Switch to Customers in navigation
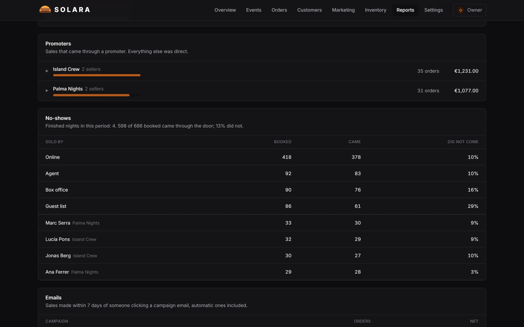The height and width of the screenshot is (327, 524). pyautogui.click(x=309, y=10)
